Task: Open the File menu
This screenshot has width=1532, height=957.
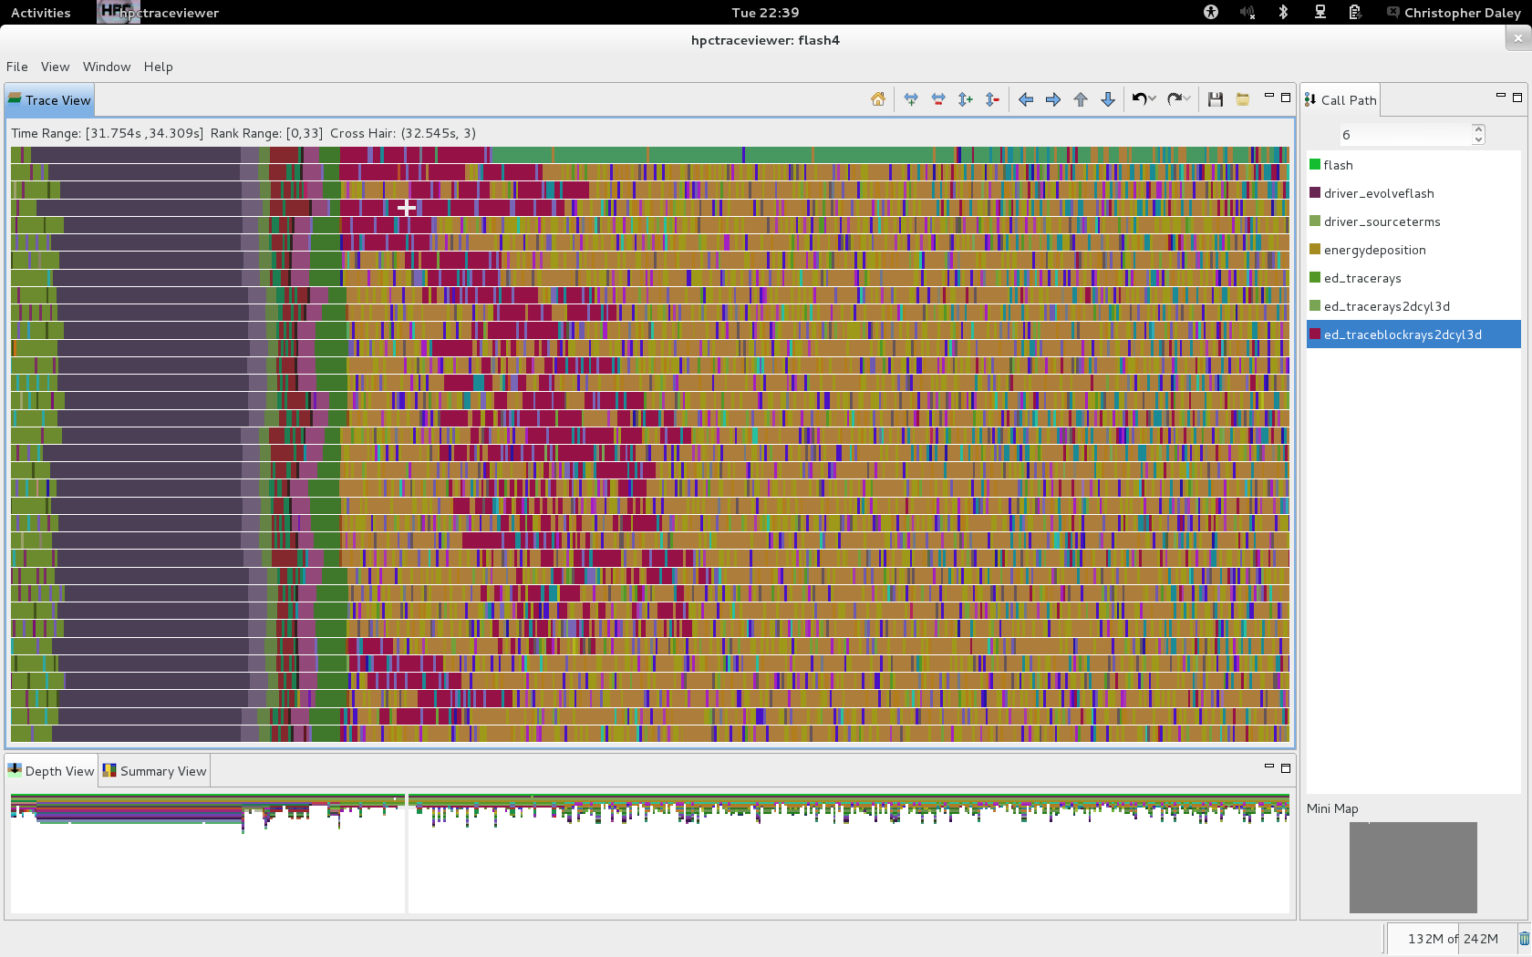Action: coord(16,67)
